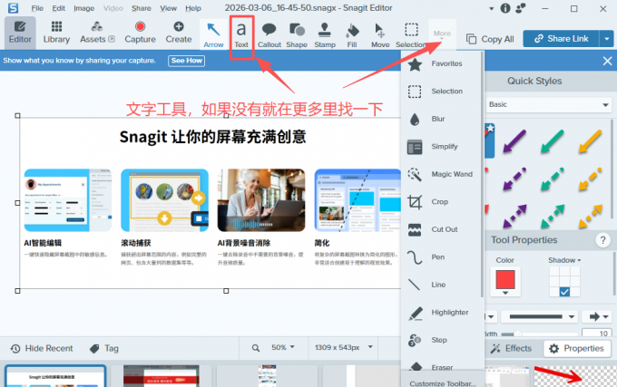Image resolution: width=617 pixels, height=387 pixels.
Task: Click Customize Toolbar option
Action: click(x=443, y=383)
